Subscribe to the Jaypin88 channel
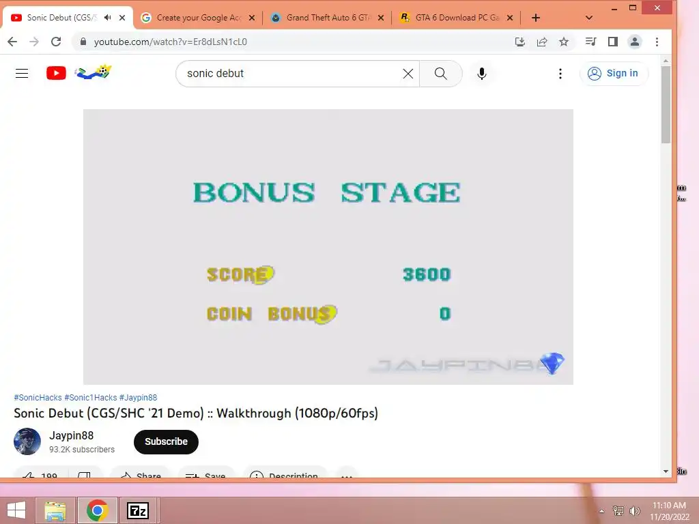 [166, 441]
